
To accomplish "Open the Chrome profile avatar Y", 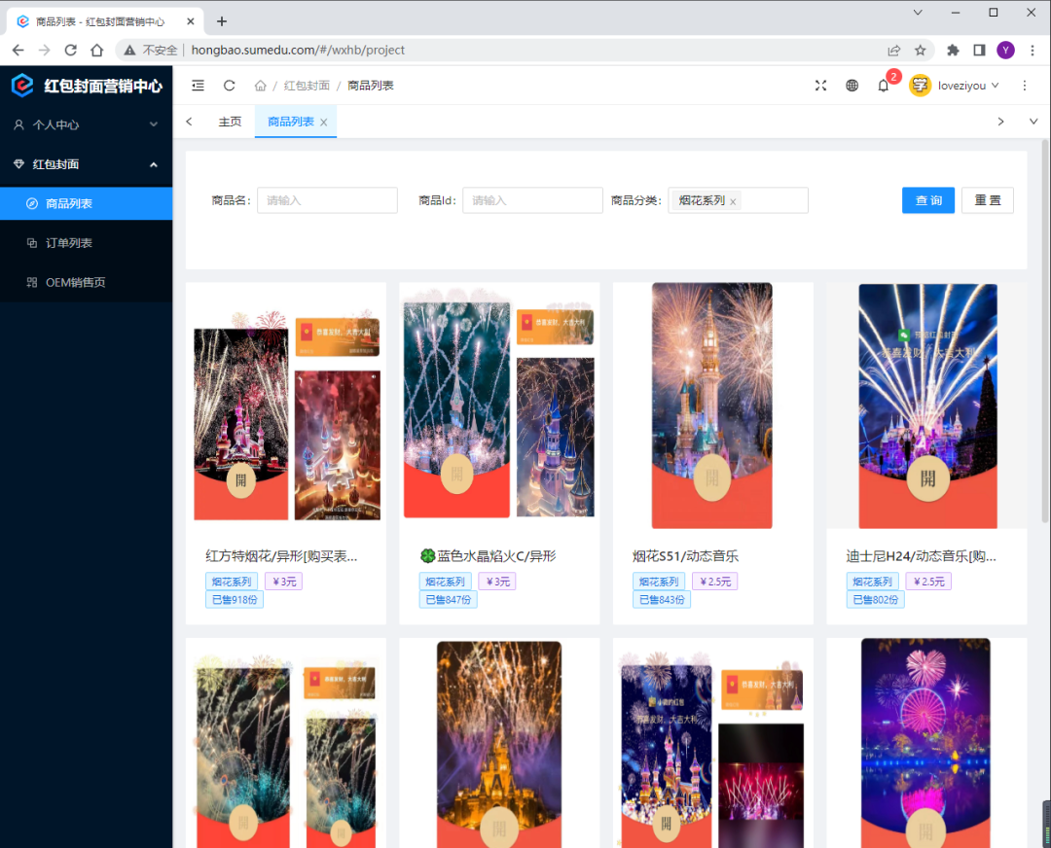I will [x=1005, y=51].
